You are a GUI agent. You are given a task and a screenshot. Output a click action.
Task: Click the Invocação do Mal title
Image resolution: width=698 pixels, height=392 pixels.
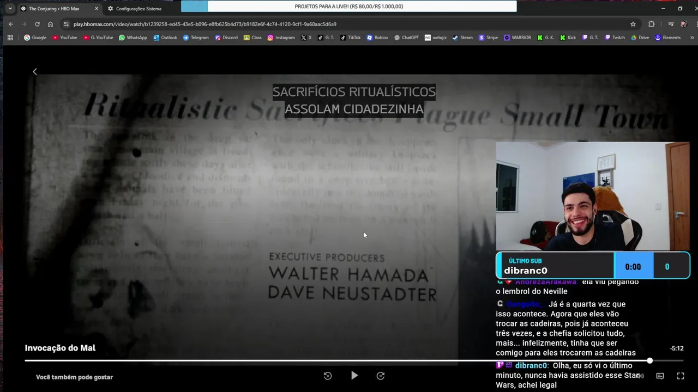60,348
